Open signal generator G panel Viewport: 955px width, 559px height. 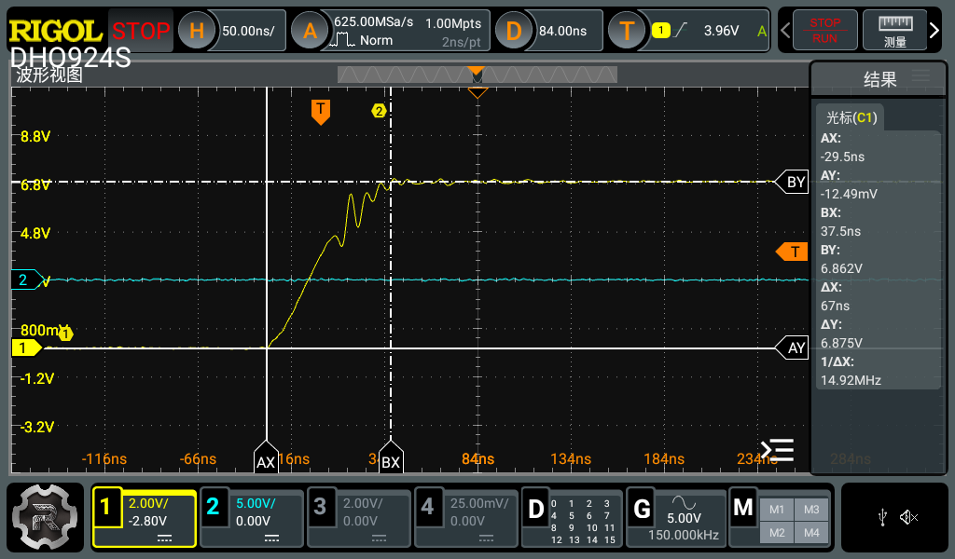642,509
